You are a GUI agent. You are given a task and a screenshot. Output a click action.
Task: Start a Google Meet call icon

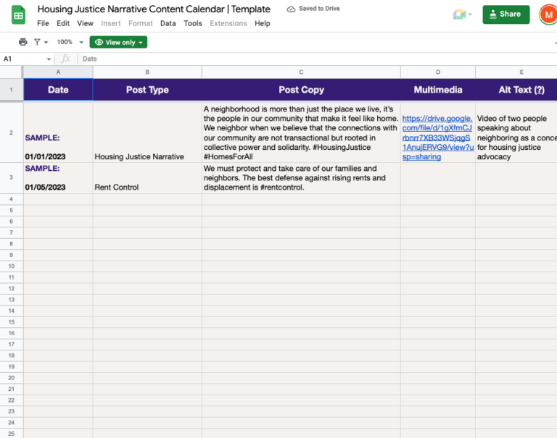point(459,14)
